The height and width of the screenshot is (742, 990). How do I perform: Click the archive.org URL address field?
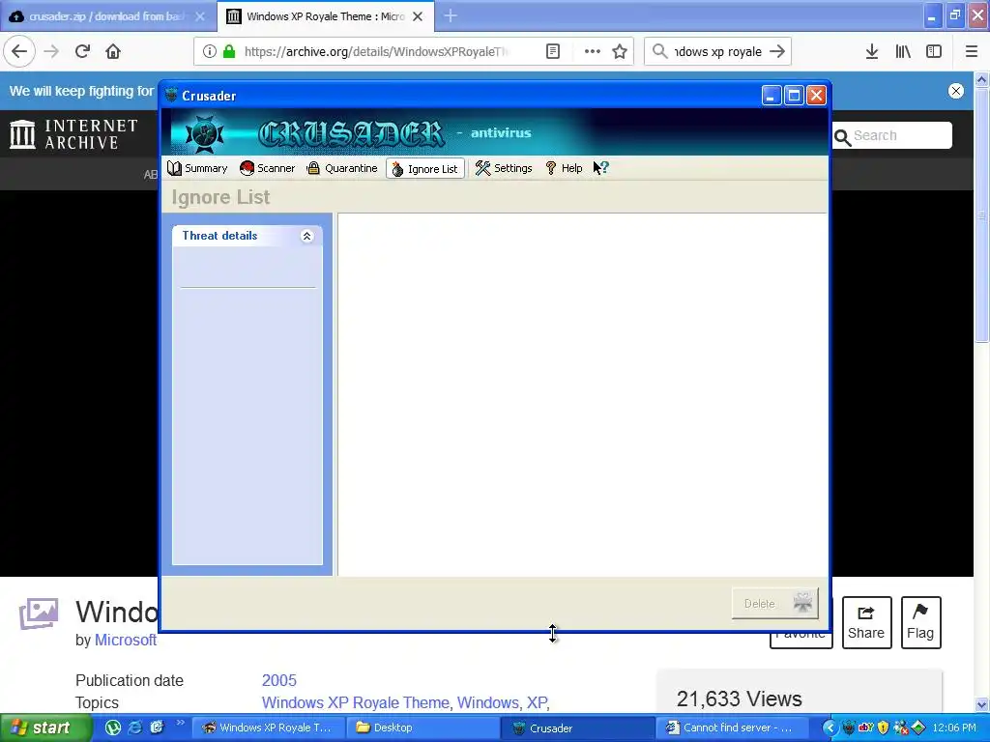(x=376, y=52)
